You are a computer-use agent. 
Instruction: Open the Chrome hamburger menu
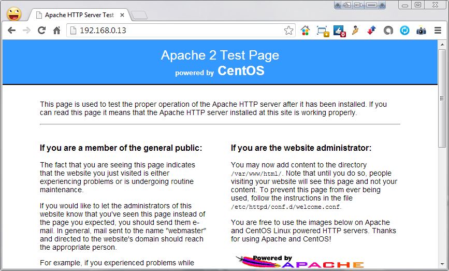[x=438, y=31]
